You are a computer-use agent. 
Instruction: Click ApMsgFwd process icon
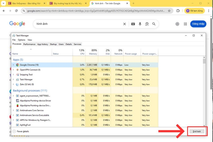tap(18, 125)
